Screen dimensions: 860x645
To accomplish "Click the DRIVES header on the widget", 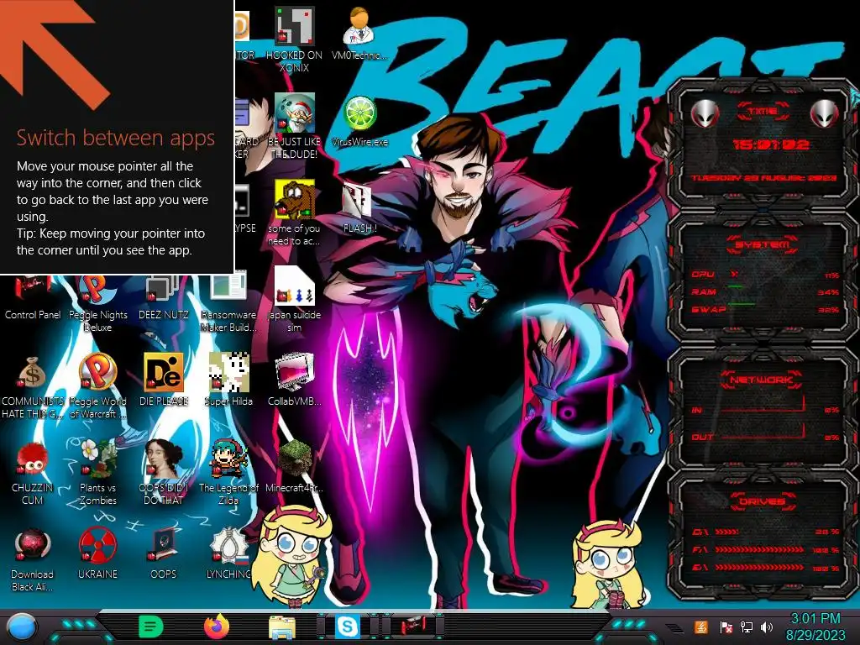I will pos(763,501).
